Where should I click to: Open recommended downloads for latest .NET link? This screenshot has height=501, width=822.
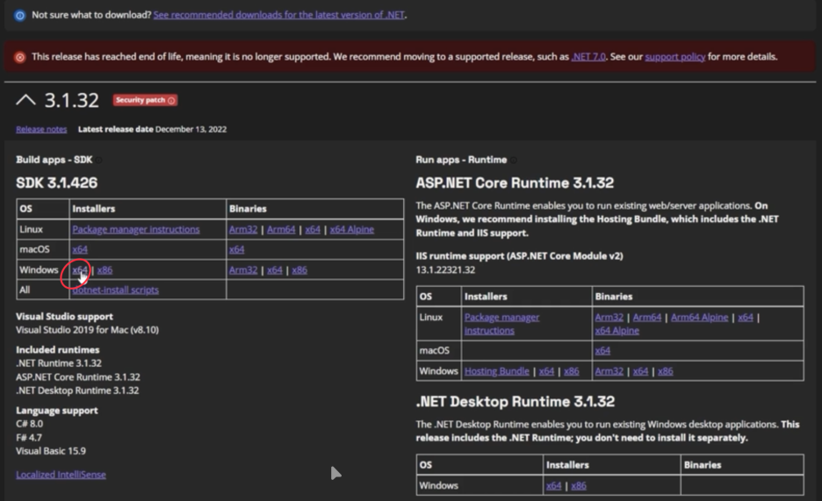(x=279, y=15)
